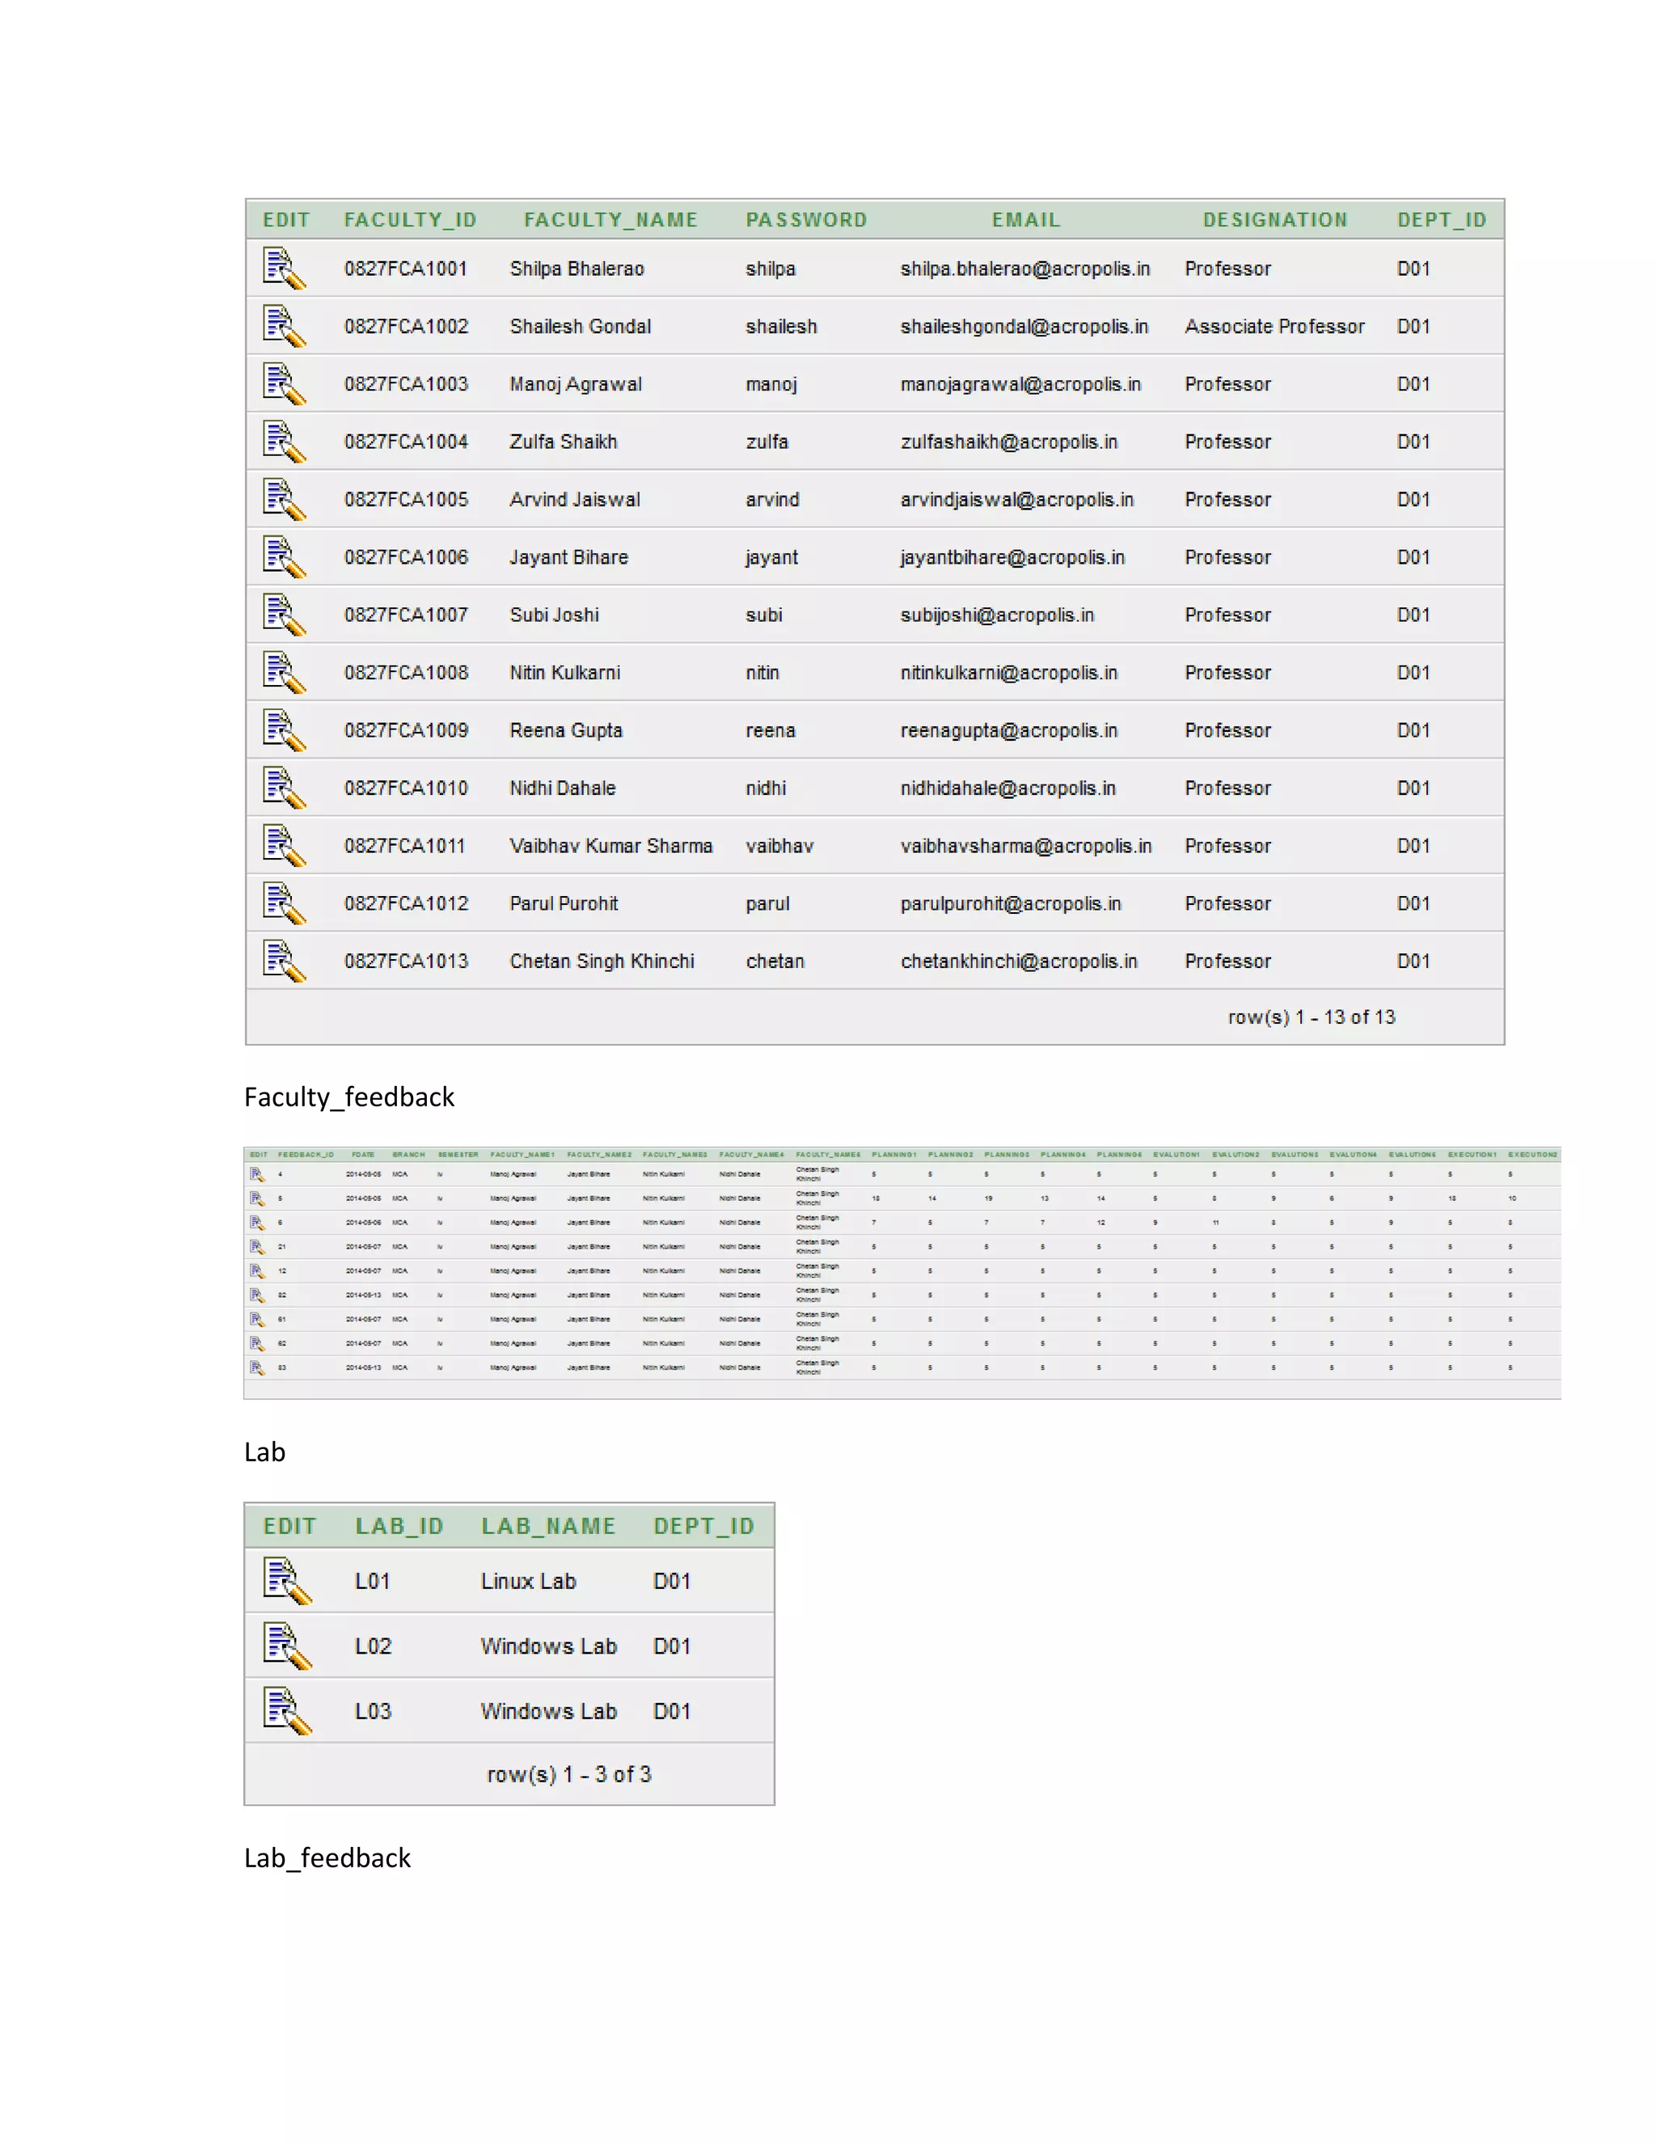The width and height of the screenshot is (1656, 2143).
Task: Click edit icon for Shilpa Bhalerao row
Action: [x=285, y=268]
